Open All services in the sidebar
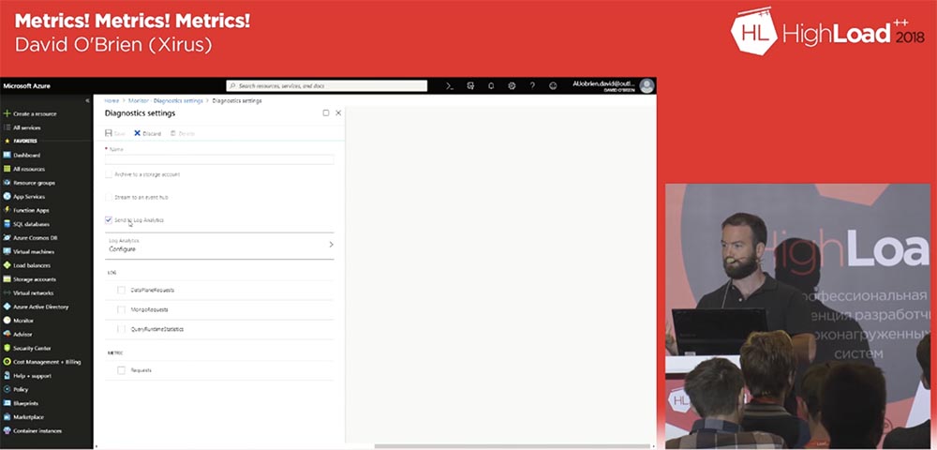The width and height of the screenshot is (937, 450). 27,127
